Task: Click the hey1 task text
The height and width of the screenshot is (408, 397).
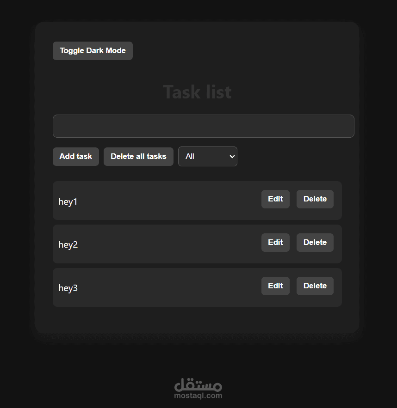Action: click(x=68, y=202)
